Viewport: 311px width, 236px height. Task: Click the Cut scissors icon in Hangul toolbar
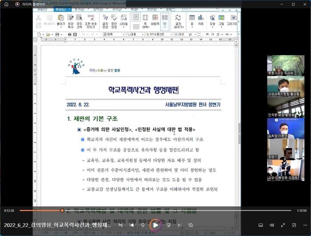click(x=39, y=21)
